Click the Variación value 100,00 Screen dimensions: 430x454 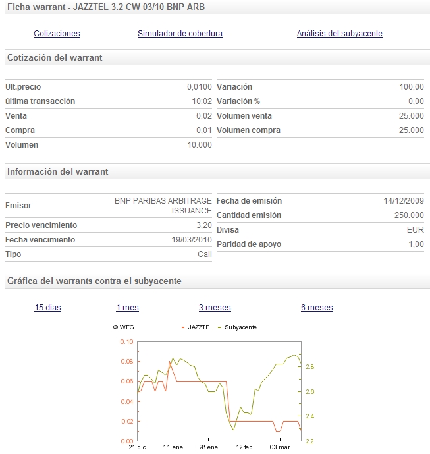tap(412, 87)
